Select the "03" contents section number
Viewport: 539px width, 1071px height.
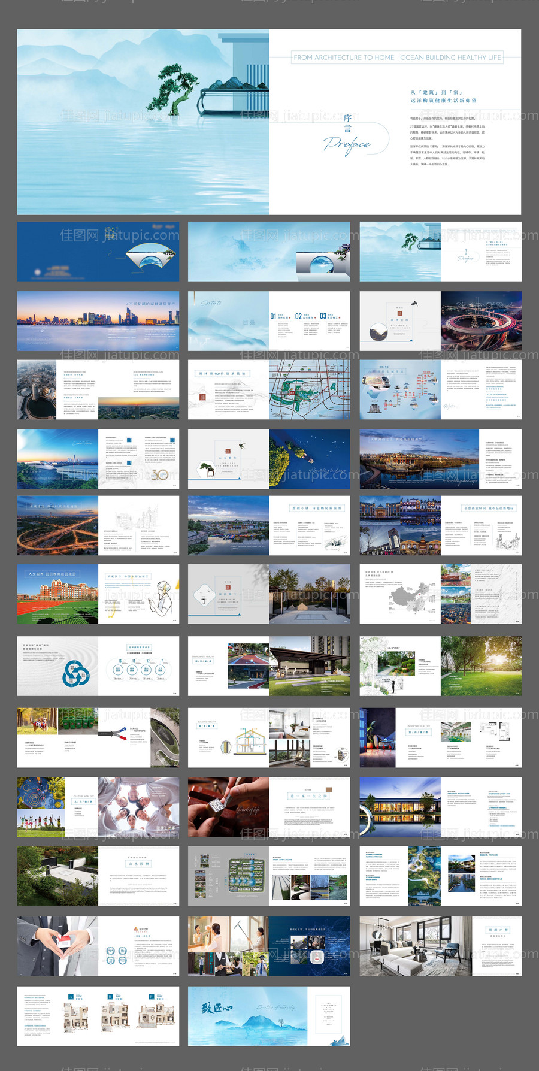point(323,316)
